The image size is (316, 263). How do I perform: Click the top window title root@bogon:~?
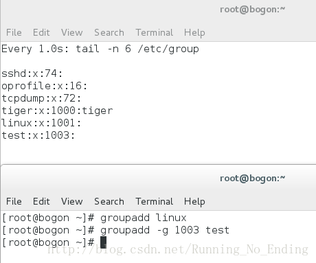(252, 10)
